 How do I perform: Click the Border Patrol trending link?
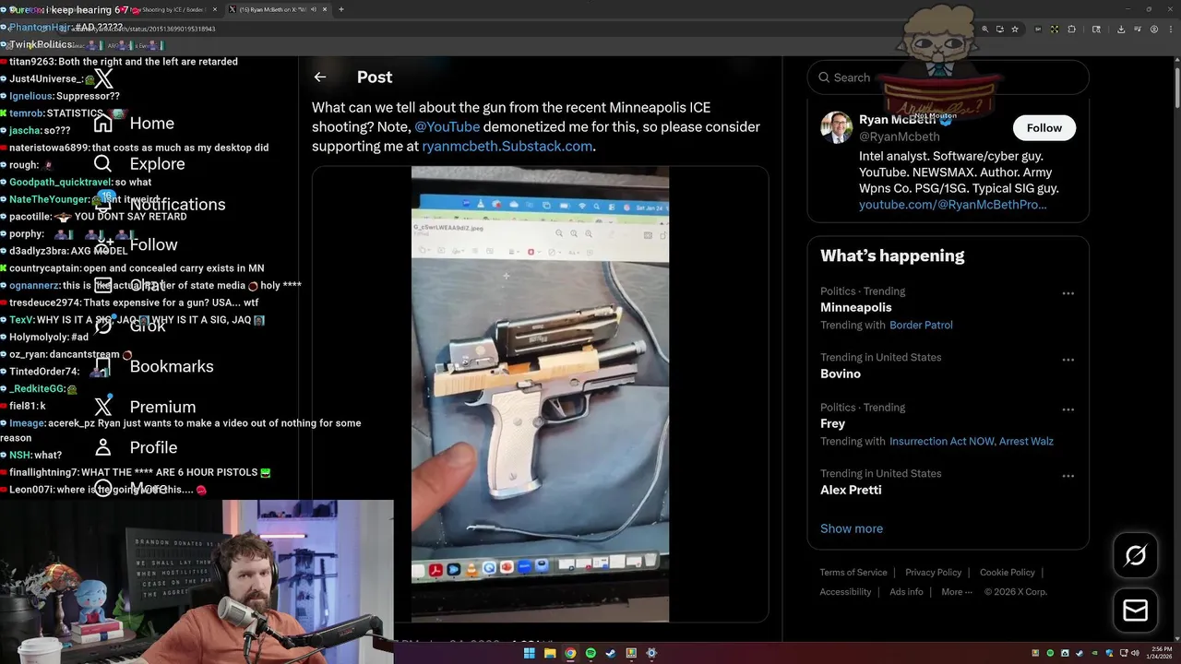921,326
